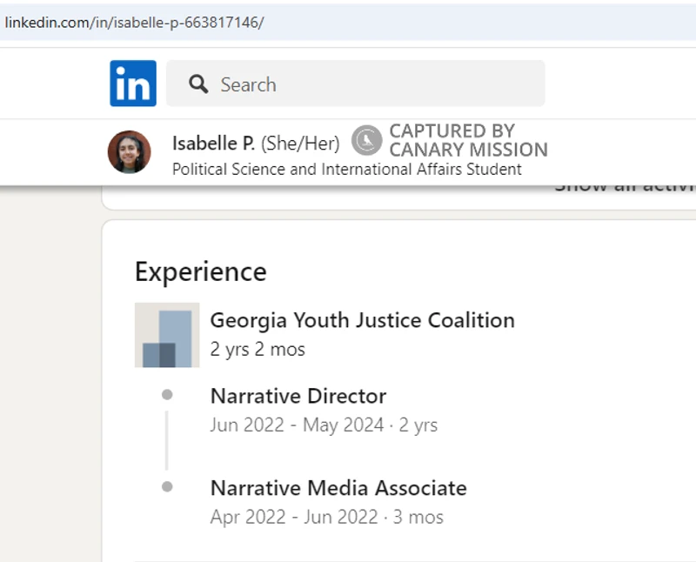Click the browser address bar URL
Image resolution: width=696 pixels, height=562 pixels.
pos(135,23)
